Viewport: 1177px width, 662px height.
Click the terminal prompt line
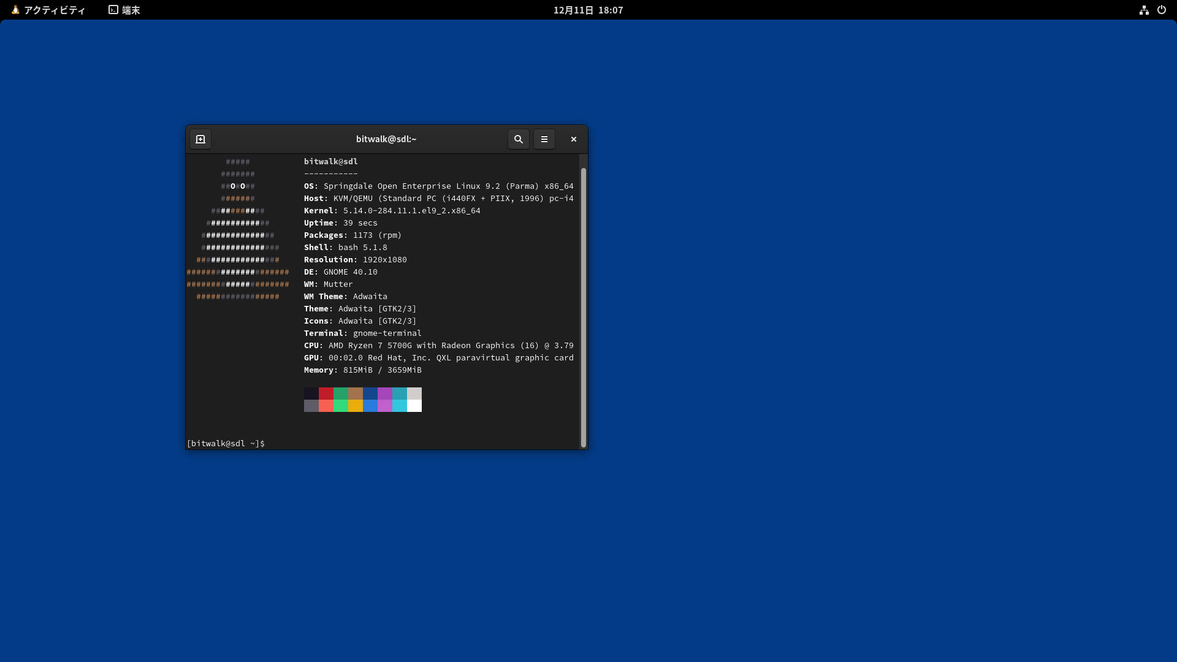pos(226,443)
